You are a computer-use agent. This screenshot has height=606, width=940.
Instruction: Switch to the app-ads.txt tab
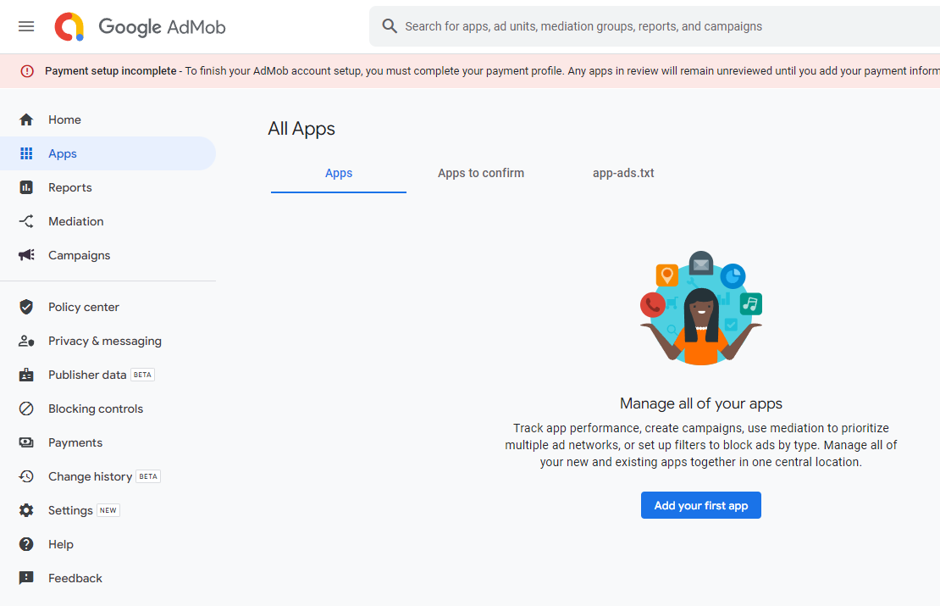click(x=623, y=174)
